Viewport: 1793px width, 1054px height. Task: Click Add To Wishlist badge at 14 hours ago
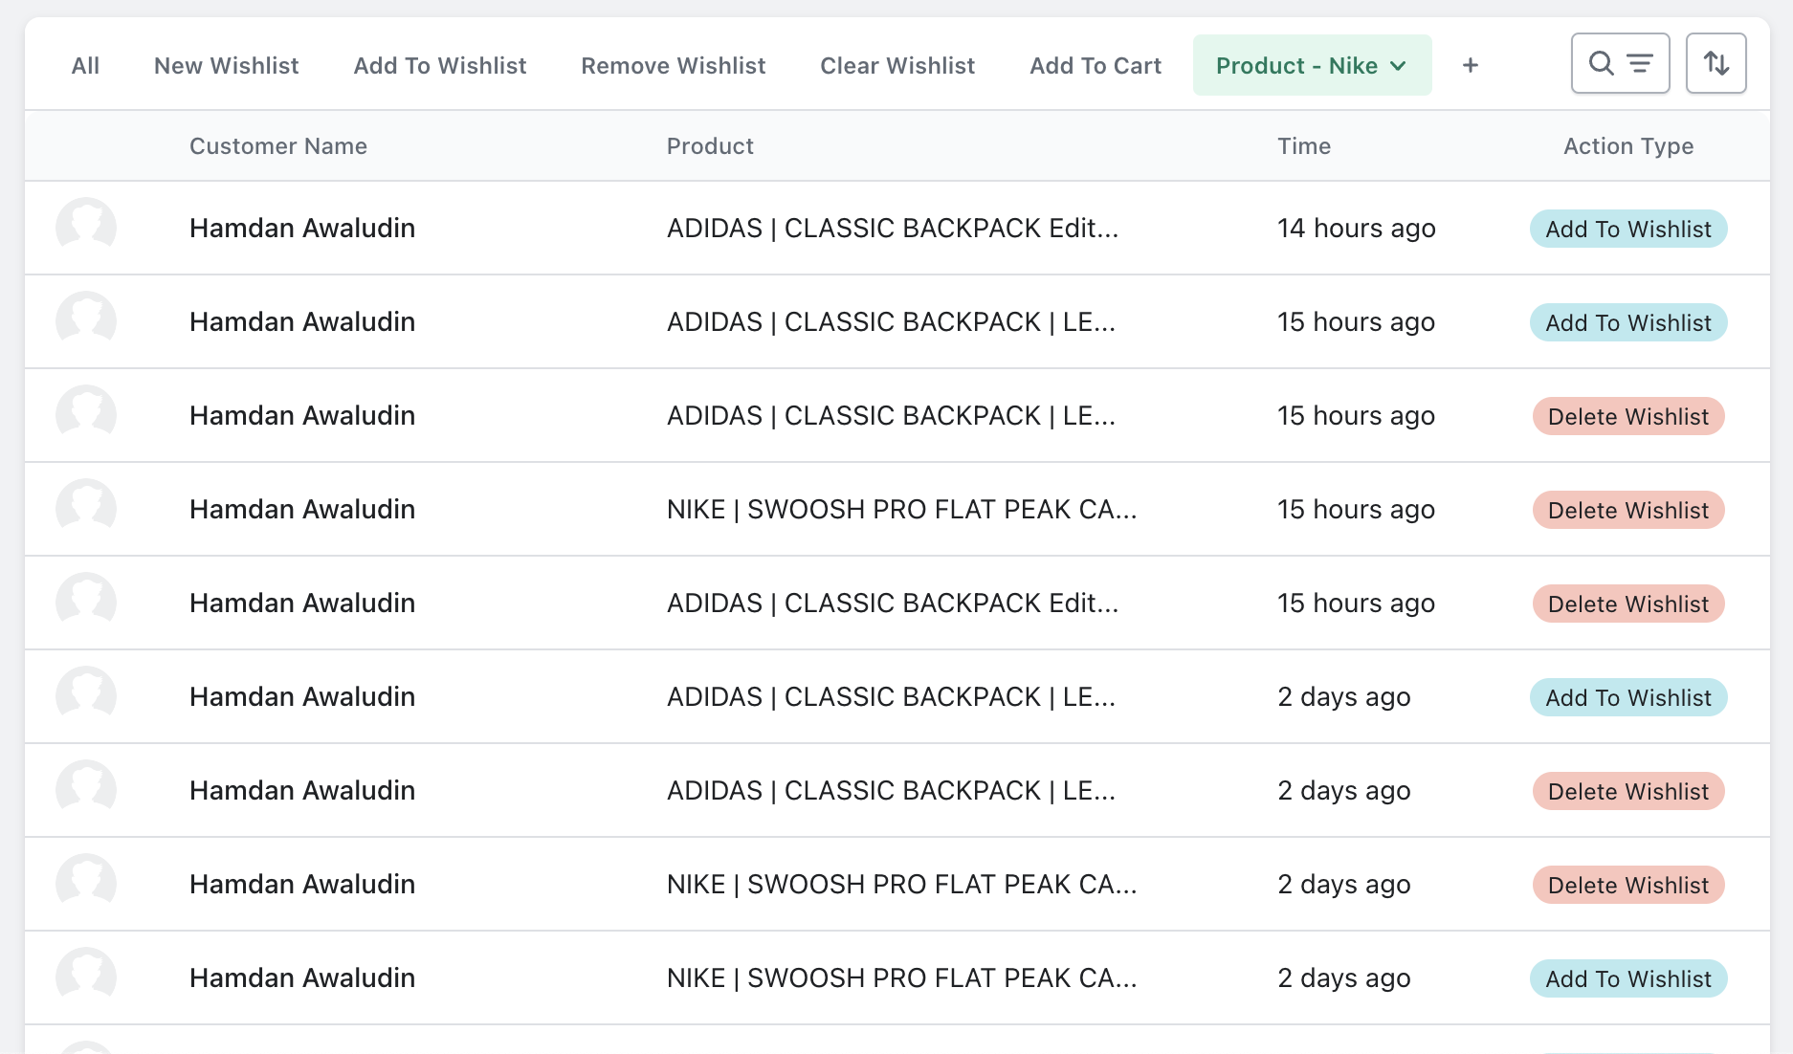tap(1627, 229)
